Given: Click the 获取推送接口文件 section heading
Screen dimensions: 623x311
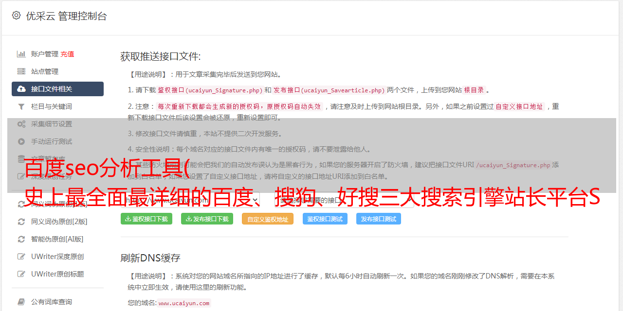Looking at the screenshot, I should click(161, 56).
